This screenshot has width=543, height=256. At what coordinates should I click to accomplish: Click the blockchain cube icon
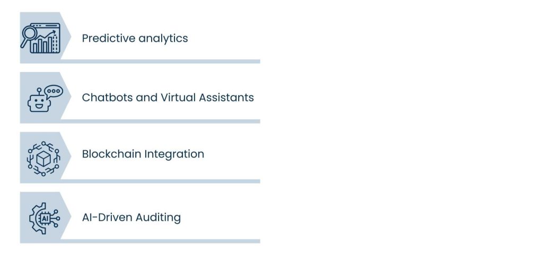click(x=43, y=157)
